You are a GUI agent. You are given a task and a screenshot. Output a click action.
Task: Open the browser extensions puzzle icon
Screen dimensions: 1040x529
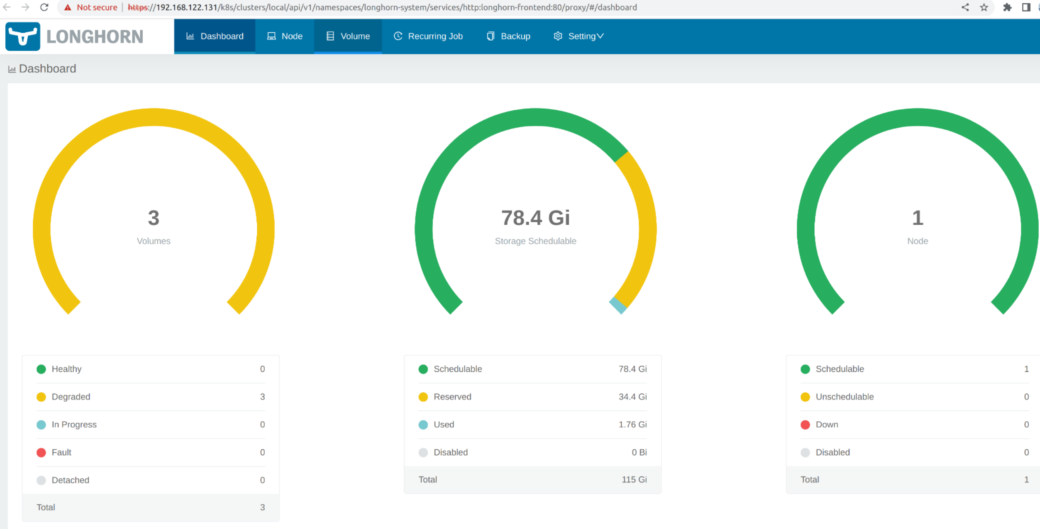(1007, 7)
